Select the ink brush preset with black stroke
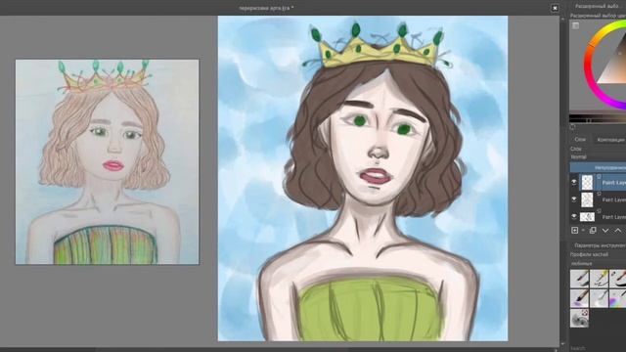 click(618, 279)
